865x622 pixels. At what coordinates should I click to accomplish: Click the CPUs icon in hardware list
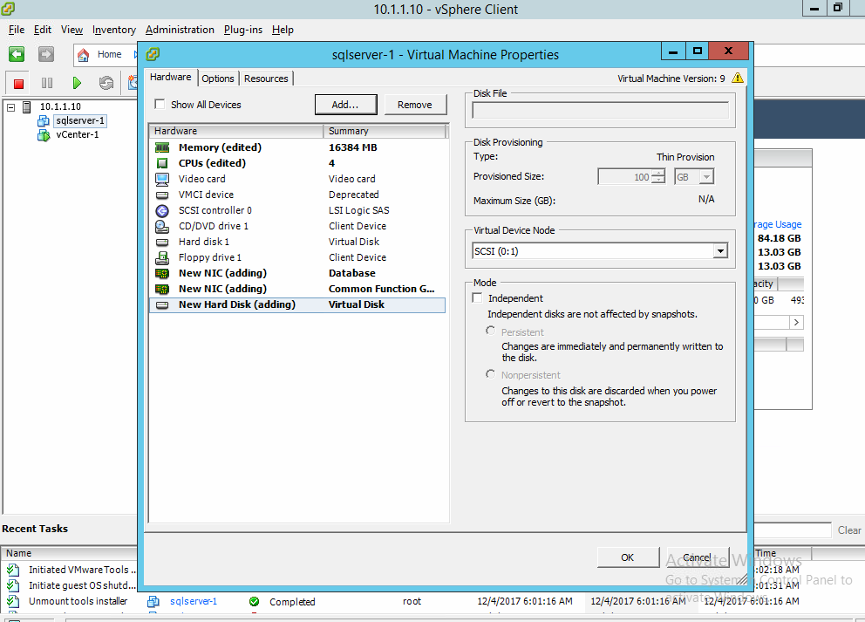[x=162, y=163]
